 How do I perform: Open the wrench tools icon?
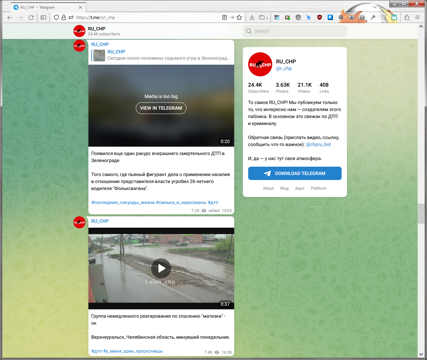373,17
